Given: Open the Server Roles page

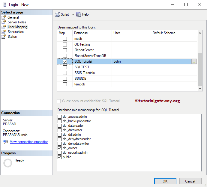Looking at the screenshot, I should (x=17, y=22).
